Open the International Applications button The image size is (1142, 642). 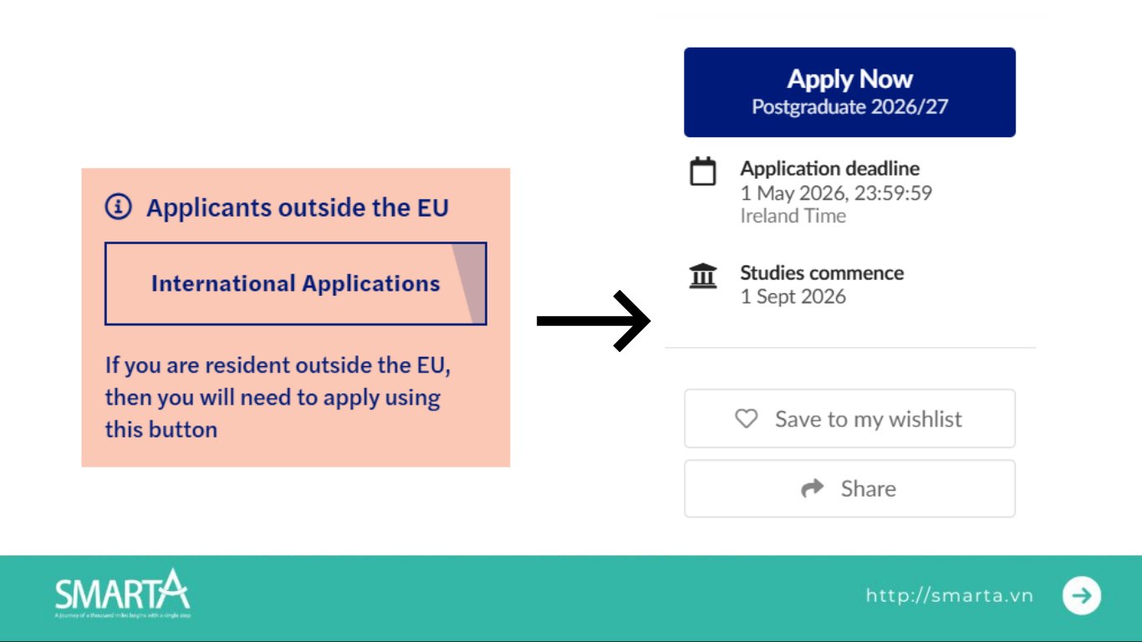click(295, 283)
